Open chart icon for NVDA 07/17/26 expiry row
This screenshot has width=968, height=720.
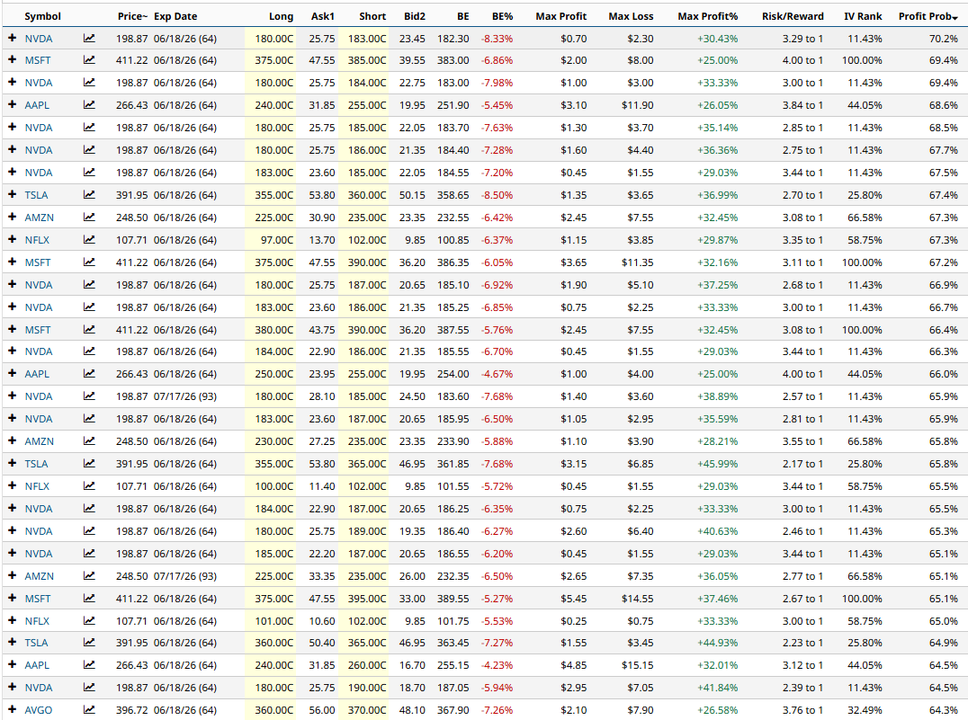coord(89,396)
